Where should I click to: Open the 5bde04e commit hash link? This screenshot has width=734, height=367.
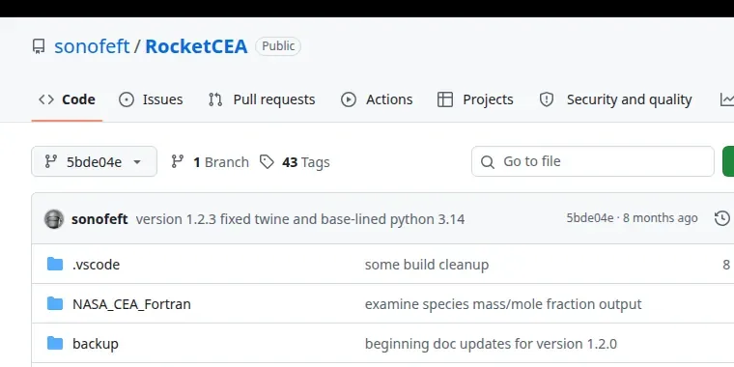coord(590,218)
